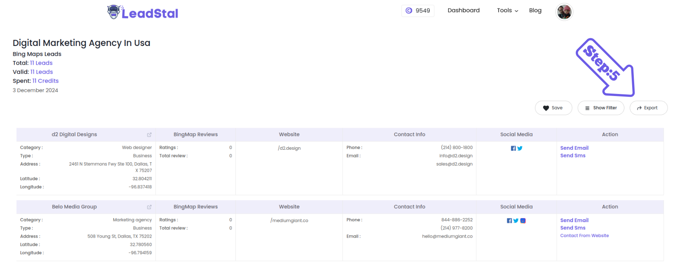The height and width of the screenshot is (262, 675).
Task: Open Belo Media Group external link icon
Action: coord(149,207)
